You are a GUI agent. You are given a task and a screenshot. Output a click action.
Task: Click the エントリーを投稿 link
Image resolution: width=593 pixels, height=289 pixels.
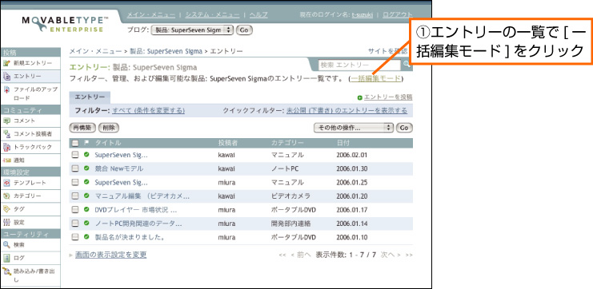(x=388, y=97)
